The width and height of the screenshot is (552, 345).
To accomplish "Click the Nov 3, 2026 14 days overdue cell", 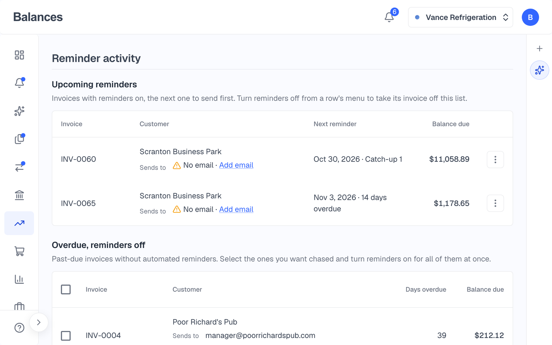I will pyautogui.click(x=350, y=203).
